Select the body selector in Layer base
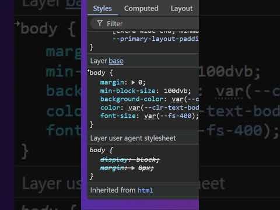Image resolution: width=280 pixels, height=210 pixels. pos(97,73)
